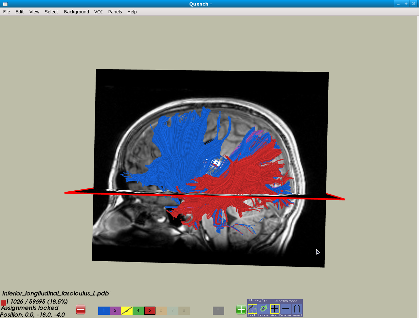Select the active red group 5
419x318 pixels.
click(x=150, y=310)
